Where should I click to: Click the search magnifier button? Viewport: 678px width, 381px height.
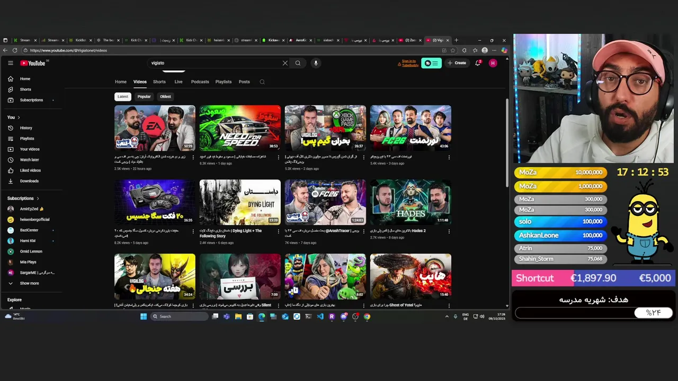pyautogui.click(x=298, y=63)
